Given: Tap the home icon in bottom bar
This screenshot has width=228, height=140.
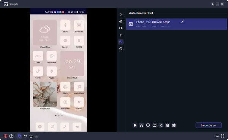Looking at the screenshot, I should pos(31,136).
